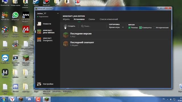Click the red Camtasia taskbar icon

click(38, 99)
